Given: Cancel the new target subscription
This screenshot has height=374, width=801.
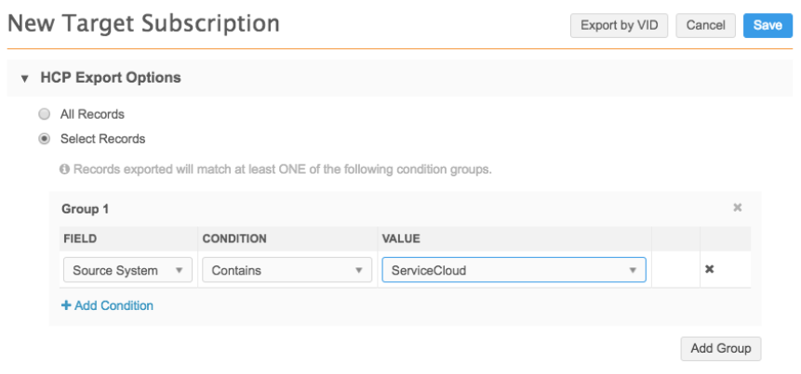Looking at the screenshot, I should coord(705,25).
